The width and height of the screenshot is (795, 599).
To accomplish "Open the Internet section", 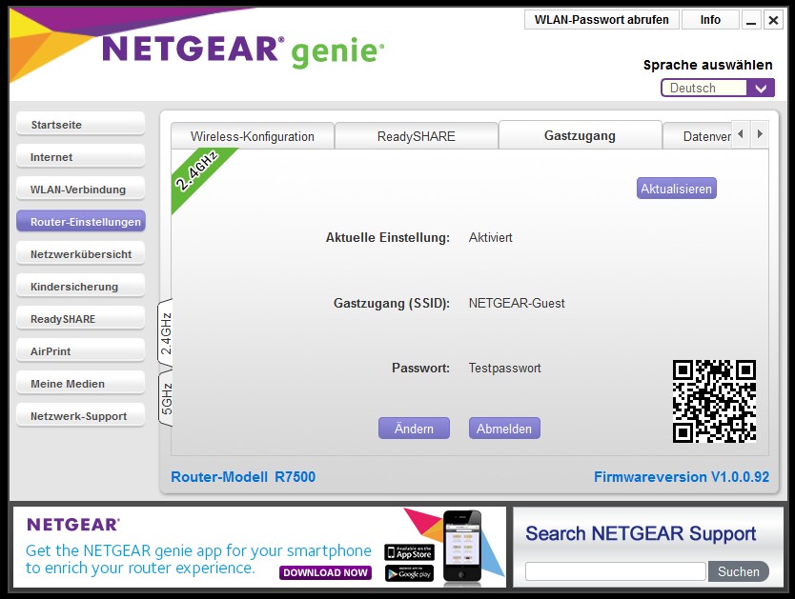I will click(81, 156).
